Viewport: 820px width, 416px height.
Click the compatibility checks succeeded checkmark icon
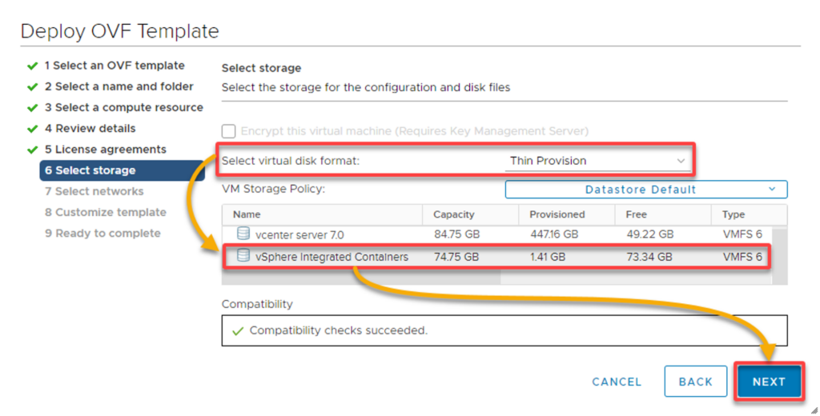pyautogui.click(x=238, y=331)
